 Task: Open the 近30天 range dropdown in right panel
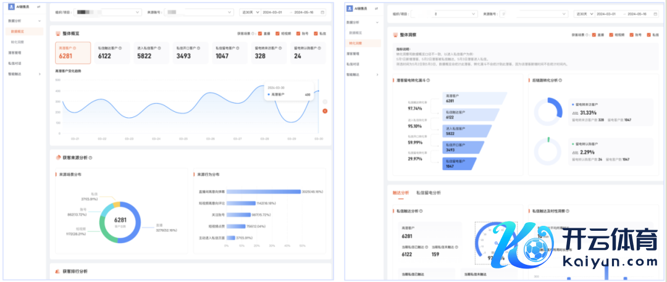[581, 12]
